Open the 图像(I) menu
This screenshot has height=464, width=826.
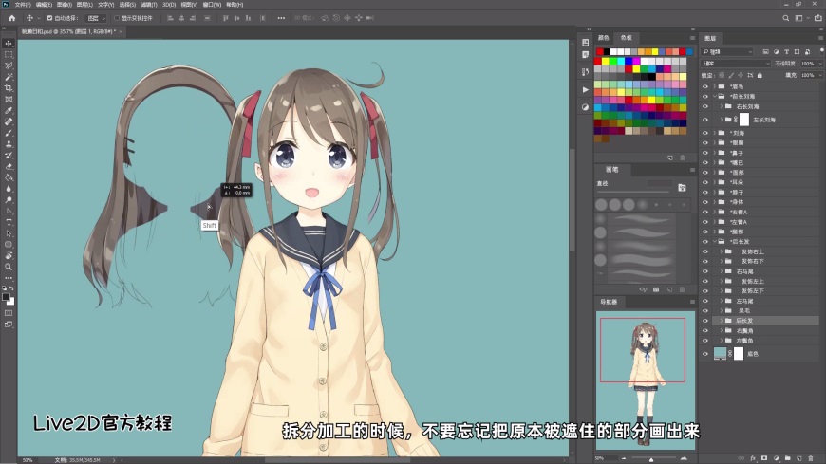(65, 4)
